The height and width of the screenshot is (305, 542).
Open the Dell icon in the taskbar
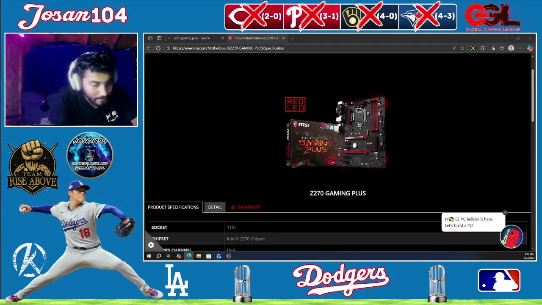pyautogui.click(x=229, y=256)
